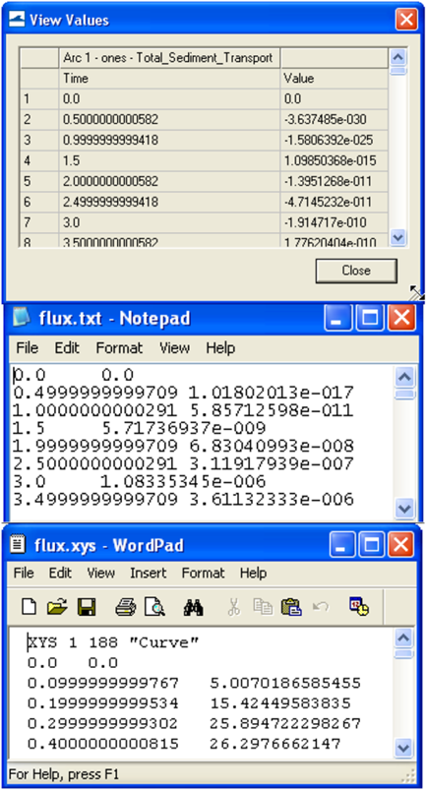Click the Find binoculars icon in WordPad
The image size is (427, 790).
tap(193, 607)
